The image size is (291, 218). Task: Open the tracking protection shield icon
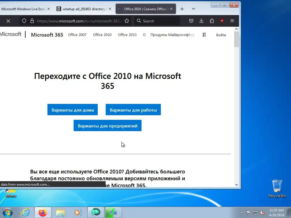click(x=24, y=21)
